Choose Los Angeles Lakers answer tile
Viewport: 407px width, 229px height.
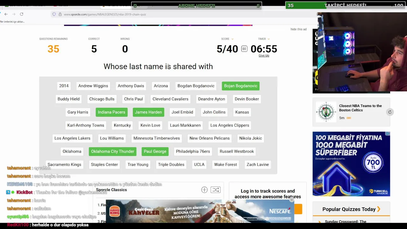tap(72, 138)
